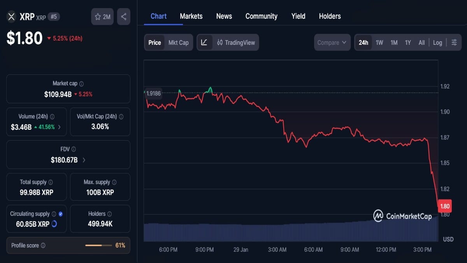
Task: Click the verified supply badge icon
Action: pos(60,214)
